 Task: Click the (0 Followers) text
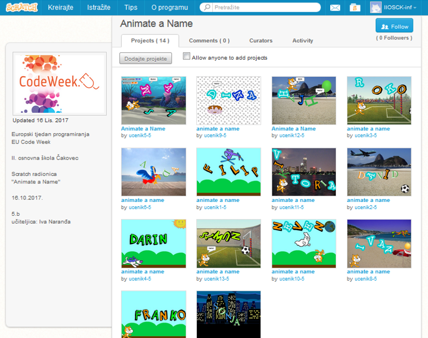[x=394, y=38]
